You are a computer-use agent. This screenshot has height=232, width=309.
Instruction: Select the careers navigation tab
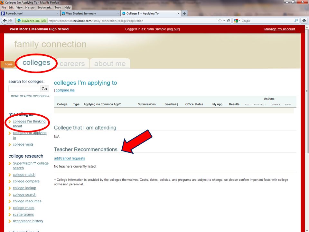coord(72,63)
